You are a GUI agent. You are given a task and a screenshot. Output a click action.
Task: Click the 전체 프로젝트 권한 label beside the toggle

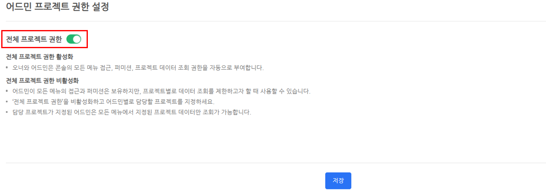pos(34,40)
